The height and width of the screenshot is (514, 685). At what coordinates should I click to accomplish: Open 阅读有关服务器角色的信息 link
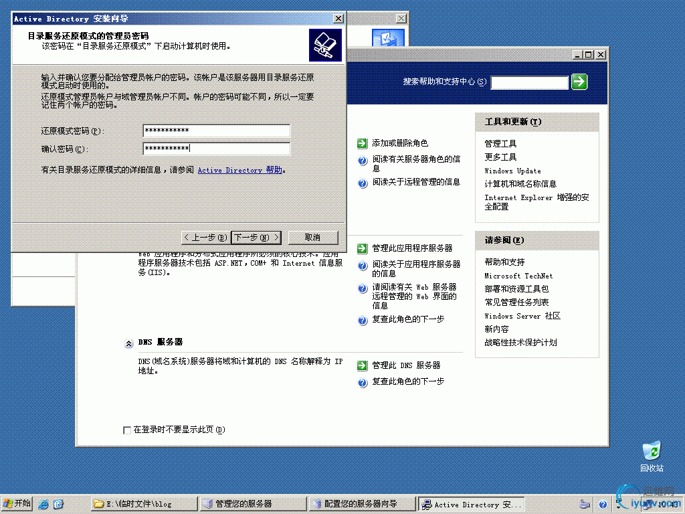coord(416,163)
